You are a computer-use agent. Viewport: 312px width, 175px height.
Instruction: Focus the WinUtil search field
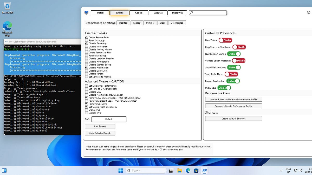[208, 12]
